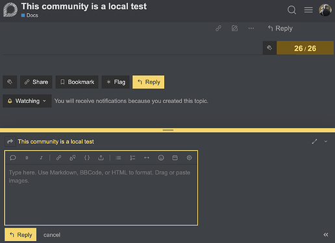Screen dimensions: 335x243
Task: Click the 26/26 topic progress indicator
Action: (x=305, y=48)
